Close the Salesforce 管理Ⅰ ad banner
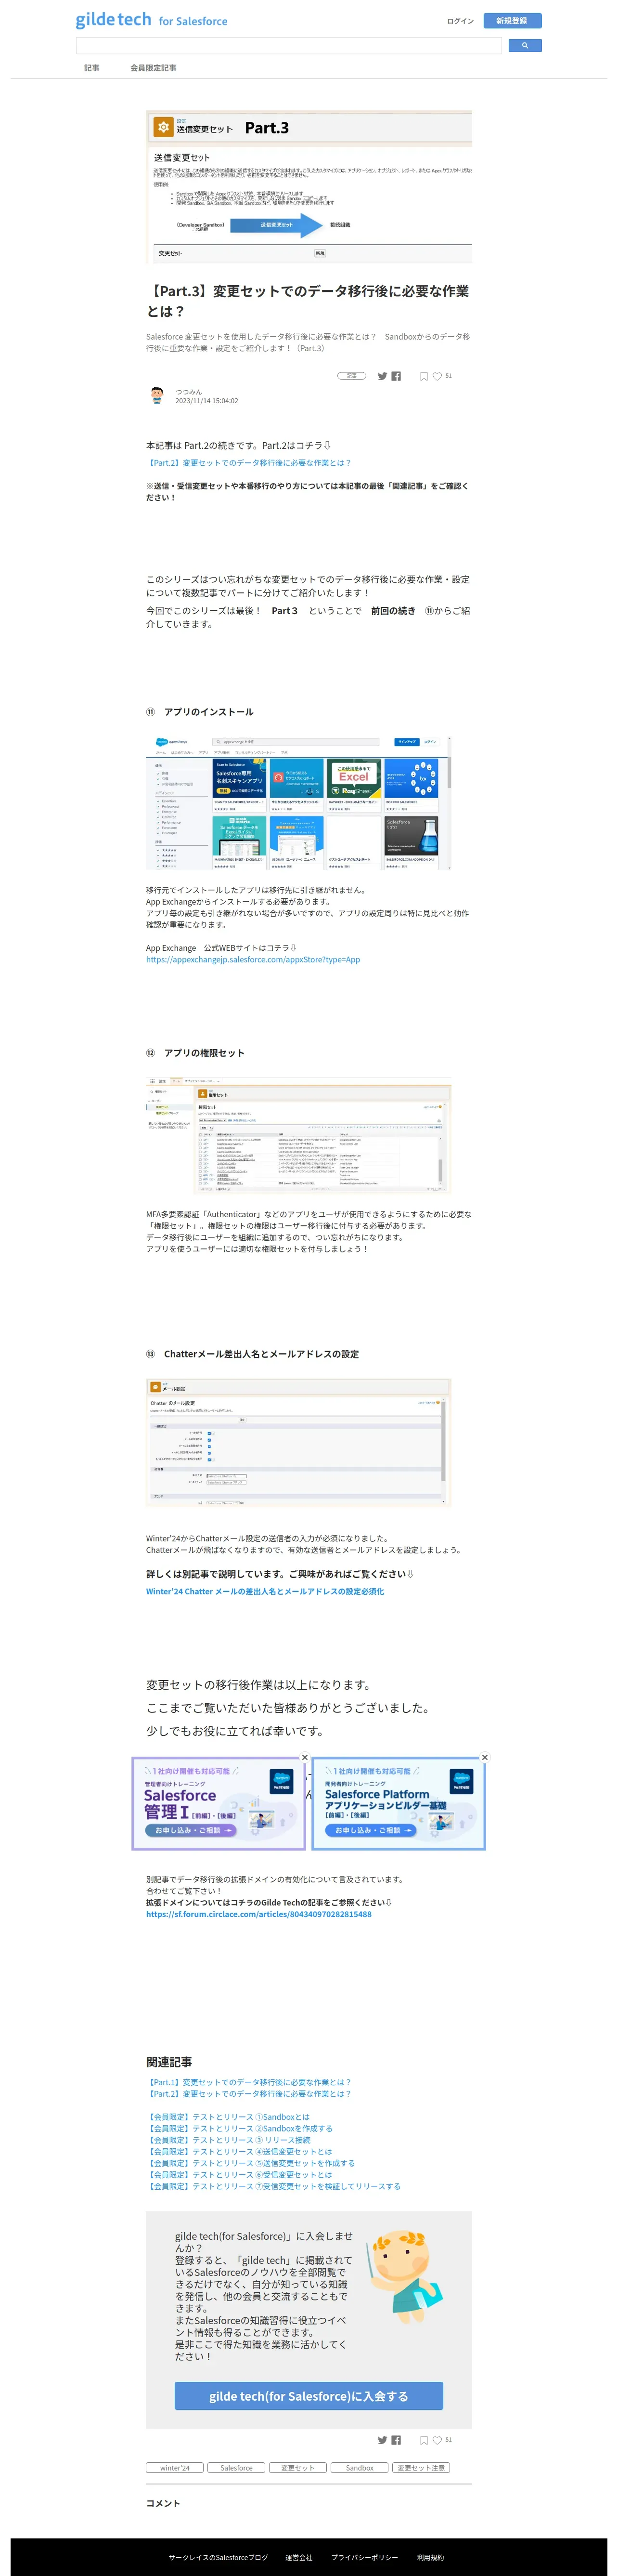 tap(305, 1757)
